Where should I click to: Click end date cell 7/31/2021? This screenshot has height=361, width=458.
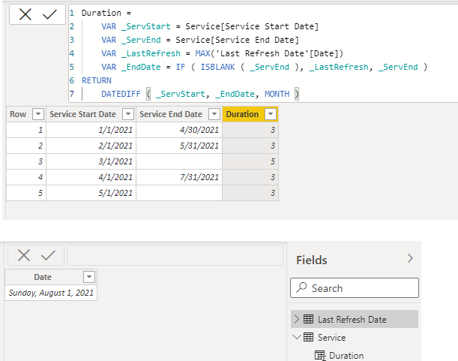179,177
